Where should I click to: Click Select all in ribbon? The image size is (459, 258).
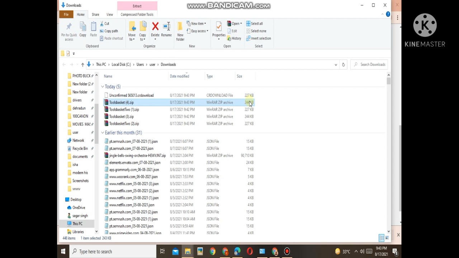click(x=254, y=24)
